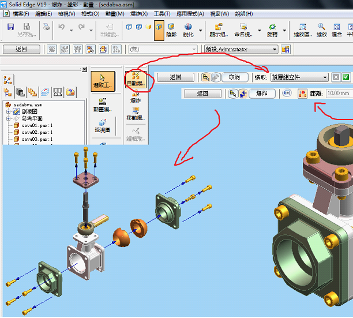Click the fifth icon right of the top 返回 button
The height and width of the screenshot is (318, 353).
[x=103, y=49]
